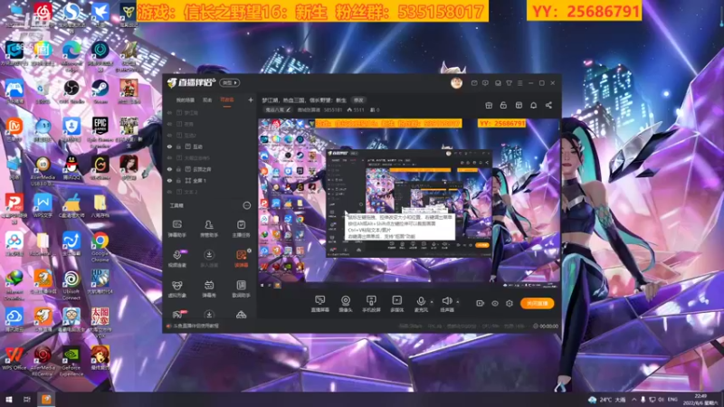This screenshot has width=724, height=407.
Task: Select the last text layer row
Action: coord(210,192)
